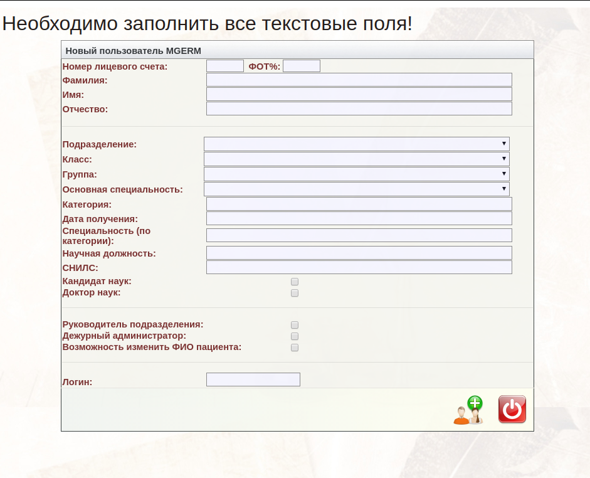590x478 pixels.
Task: Focus the Логин text box
Action: pyautogui.click(x=253, y=380)
